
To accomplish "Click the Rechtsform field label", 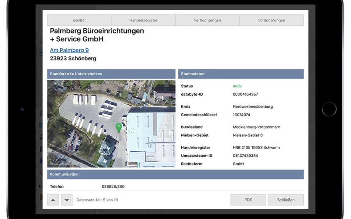I will (191, 164).
